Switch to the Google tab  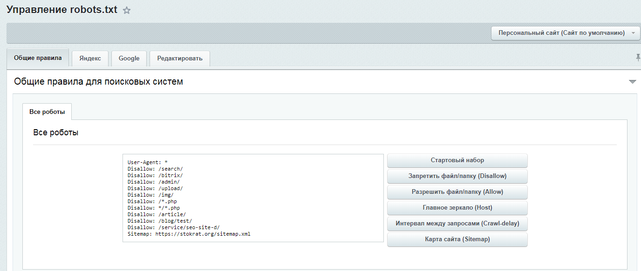point(129,59)
